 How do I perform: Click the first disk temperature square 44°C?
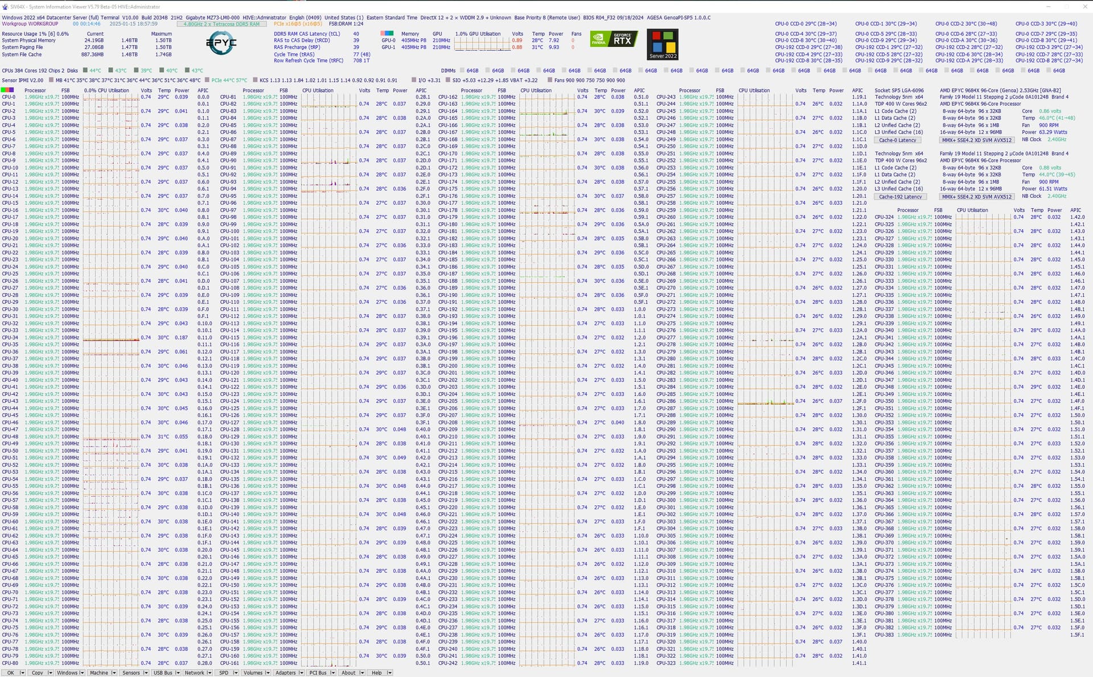click(85, 71)
